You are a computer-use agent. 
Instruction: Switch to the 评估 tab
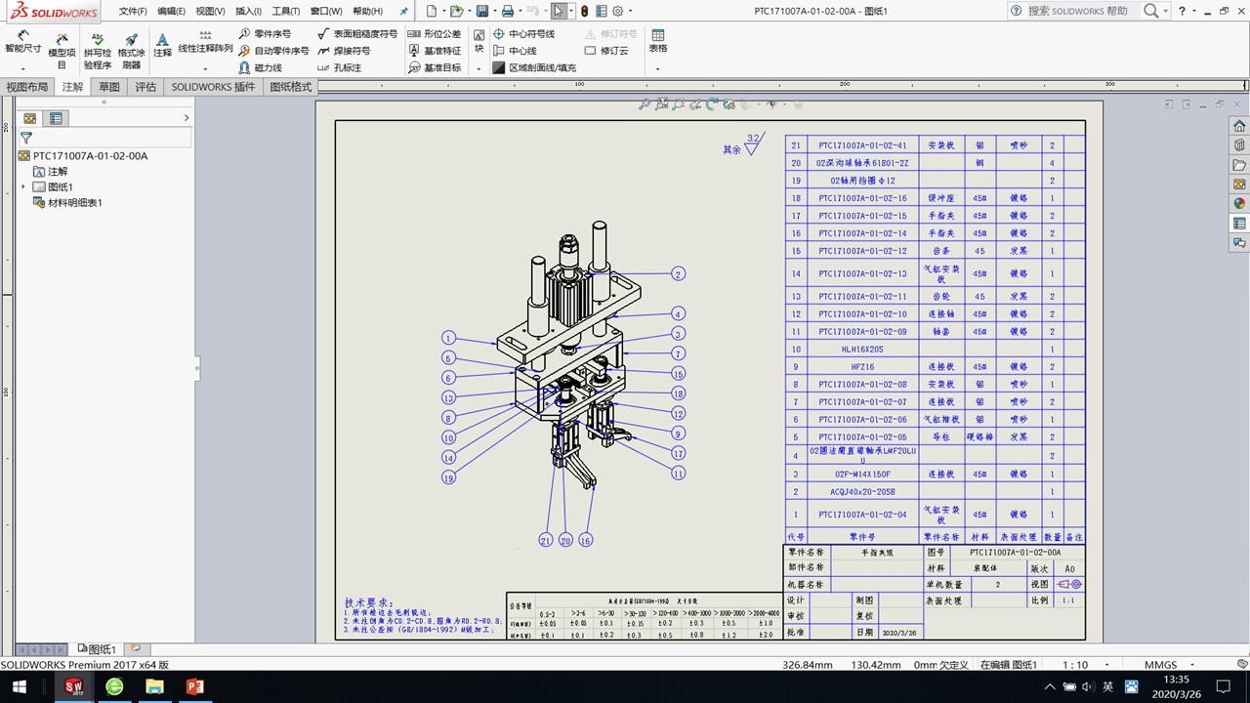click(146, 87)
